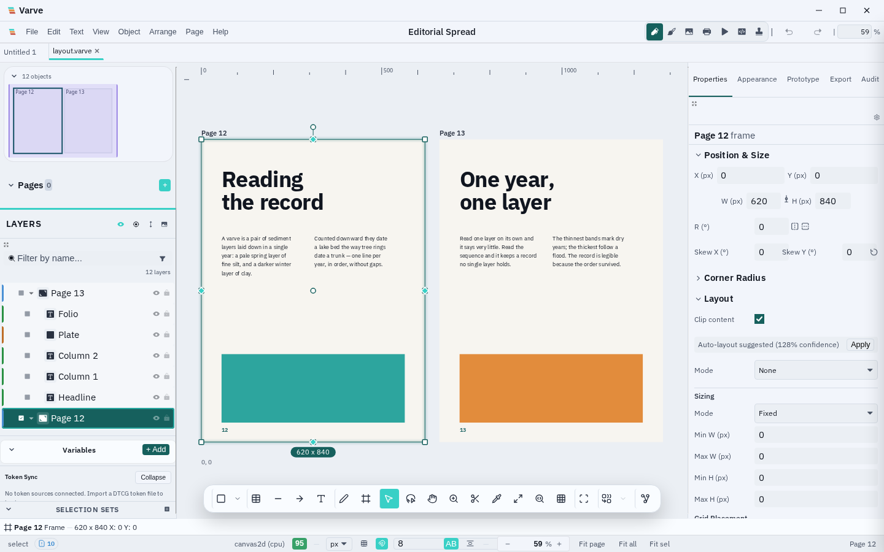Click the Page 13 thumbnail in navigator
Viewport: 884px width, 552px height.
[x=88, y=121]
